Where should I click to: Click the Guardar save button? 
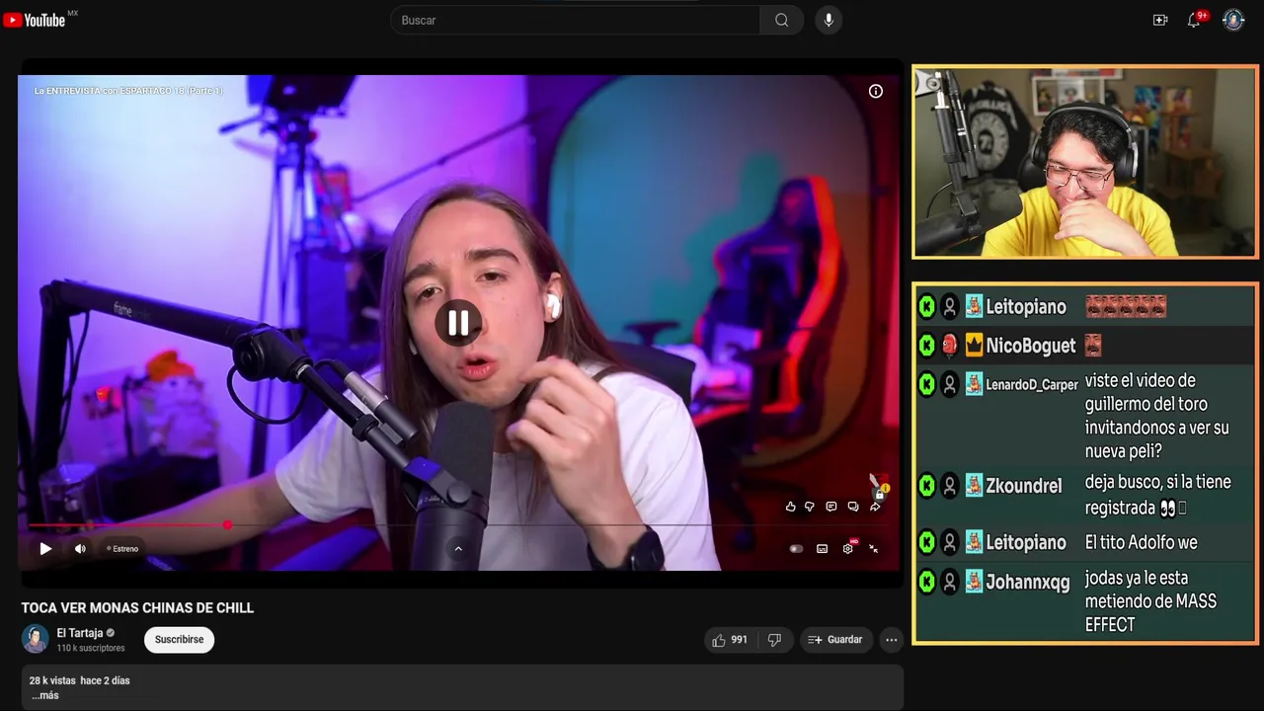tap(835, 640)
